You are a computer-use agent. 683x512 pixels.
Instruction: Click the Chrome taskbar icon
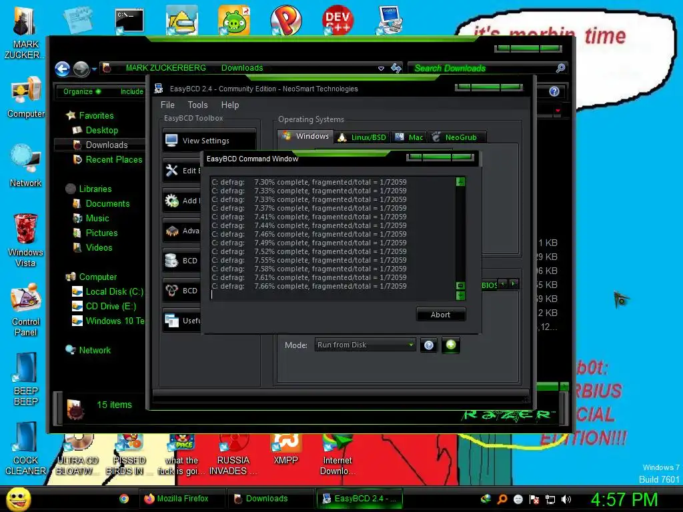pos(124,499)
